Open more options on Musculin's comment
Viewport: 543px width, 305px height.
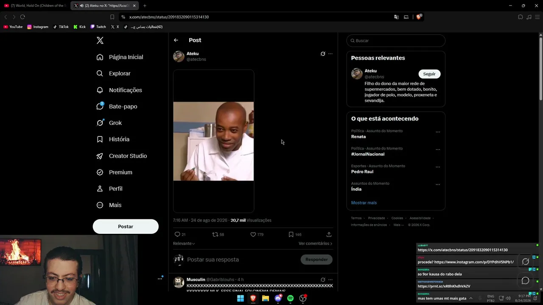[x=330, y=280]
